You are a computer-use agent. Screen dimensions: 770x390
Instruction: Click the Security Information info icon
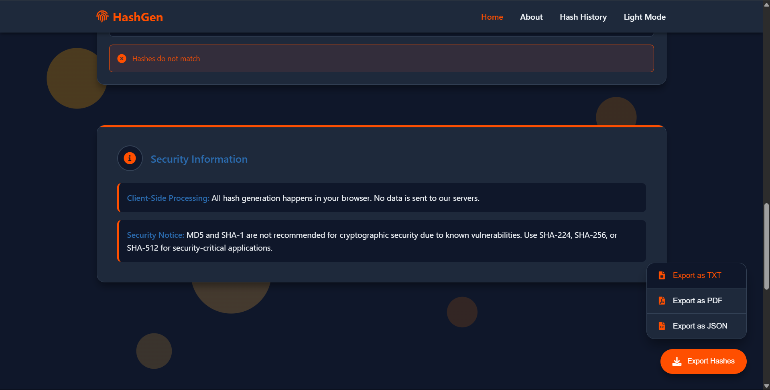point(130,158)
